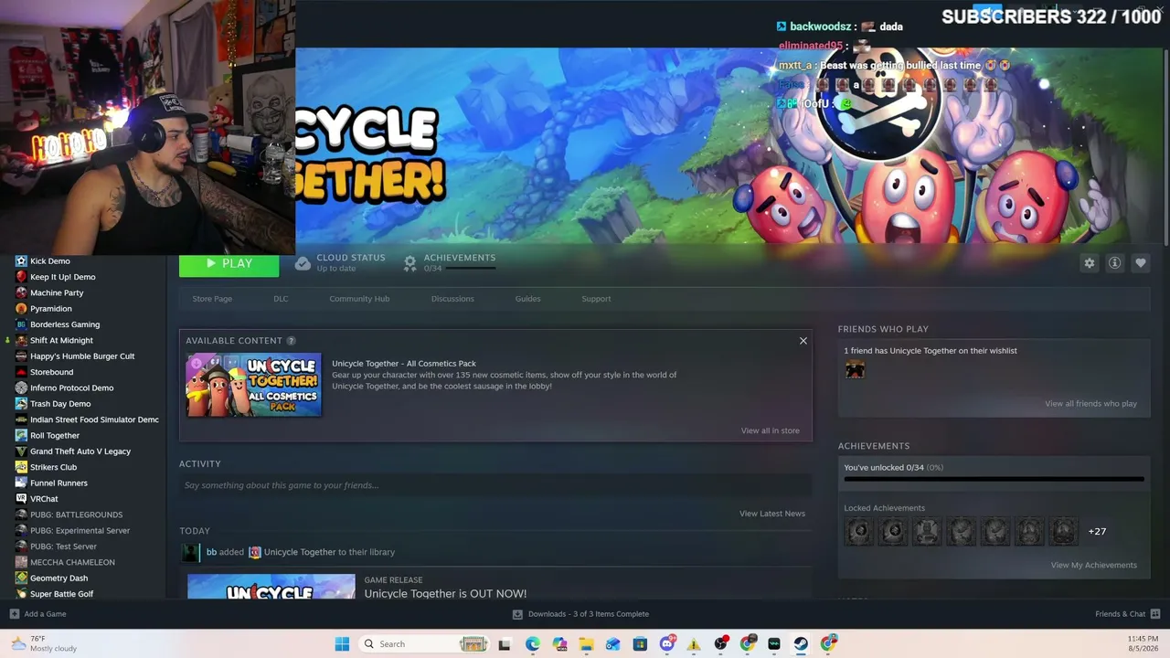
Task: Open OBS Studio from the taskbar
Action: click(720, 644)
